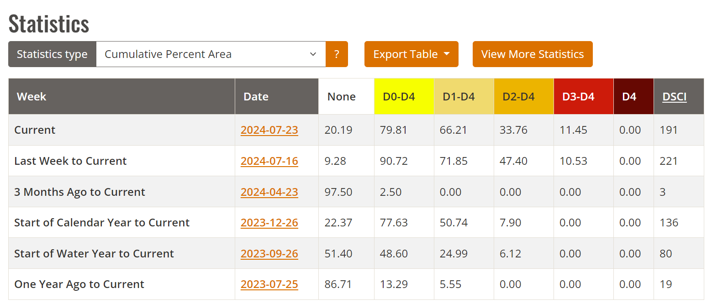This screenshot has width=707, height=304.
Task: Open the 2024-07-23 date link
Action: click(269, 130)
